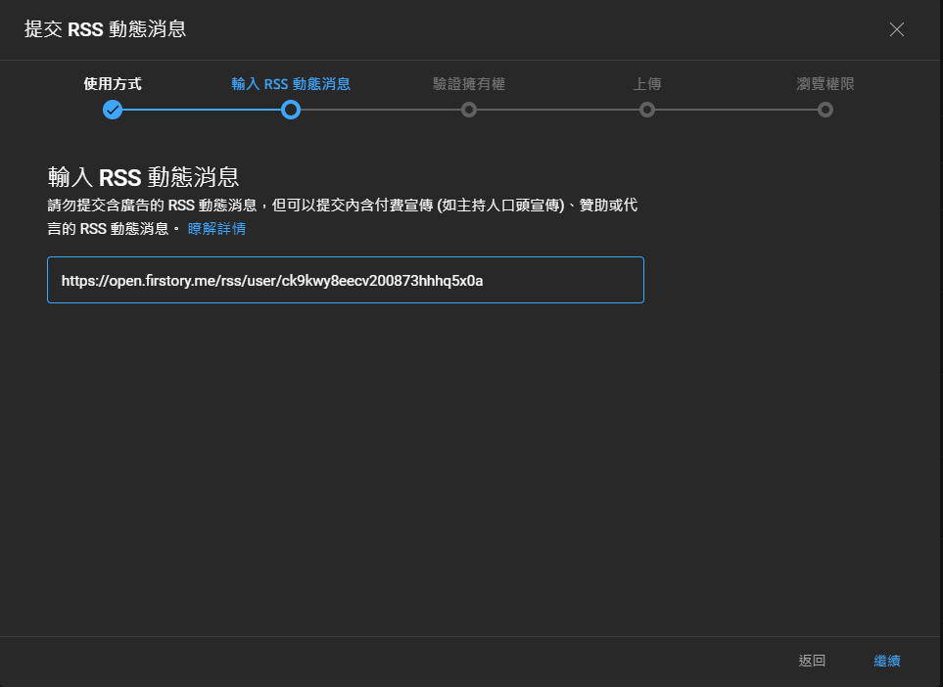Focus the RSS feed URL field
Viewport: 943px width, 687px height.
click(346, 280)
